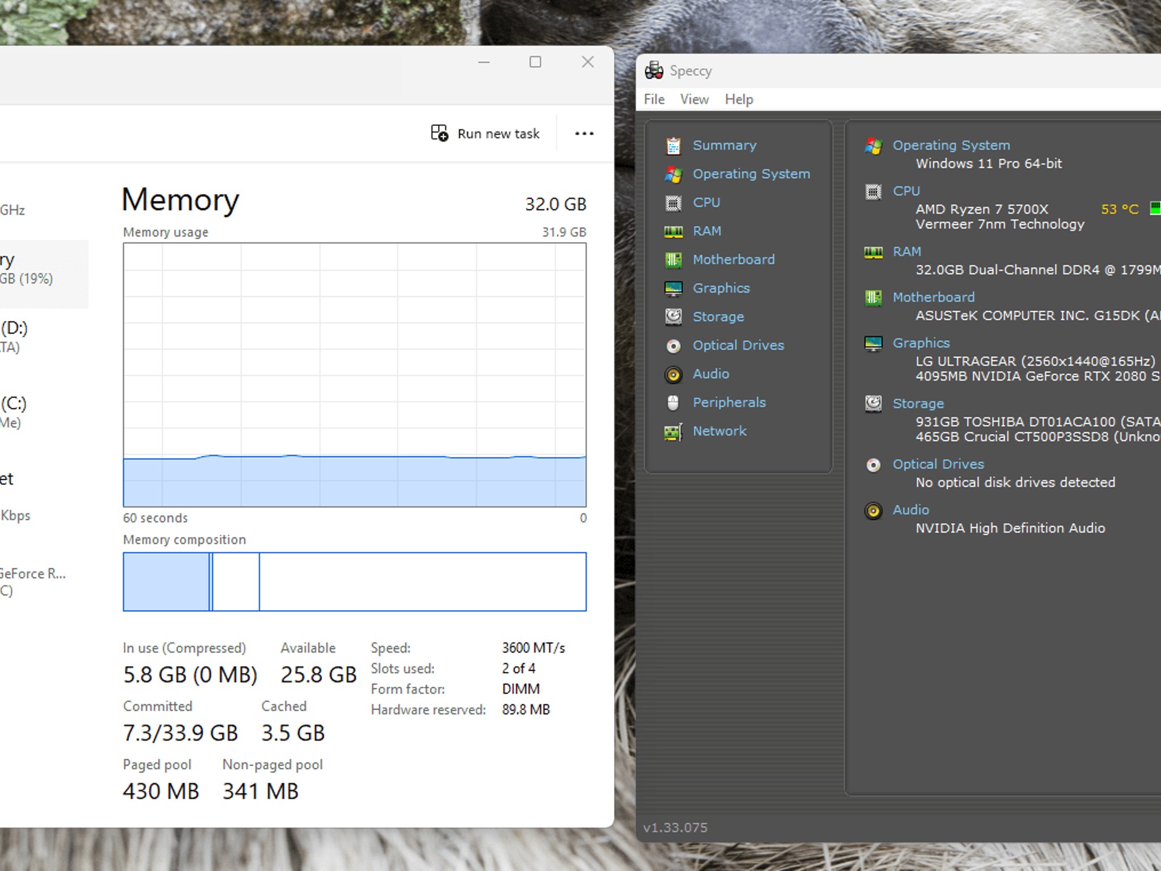Click the 3600 MT/s memory speed value

click(533, 648)
